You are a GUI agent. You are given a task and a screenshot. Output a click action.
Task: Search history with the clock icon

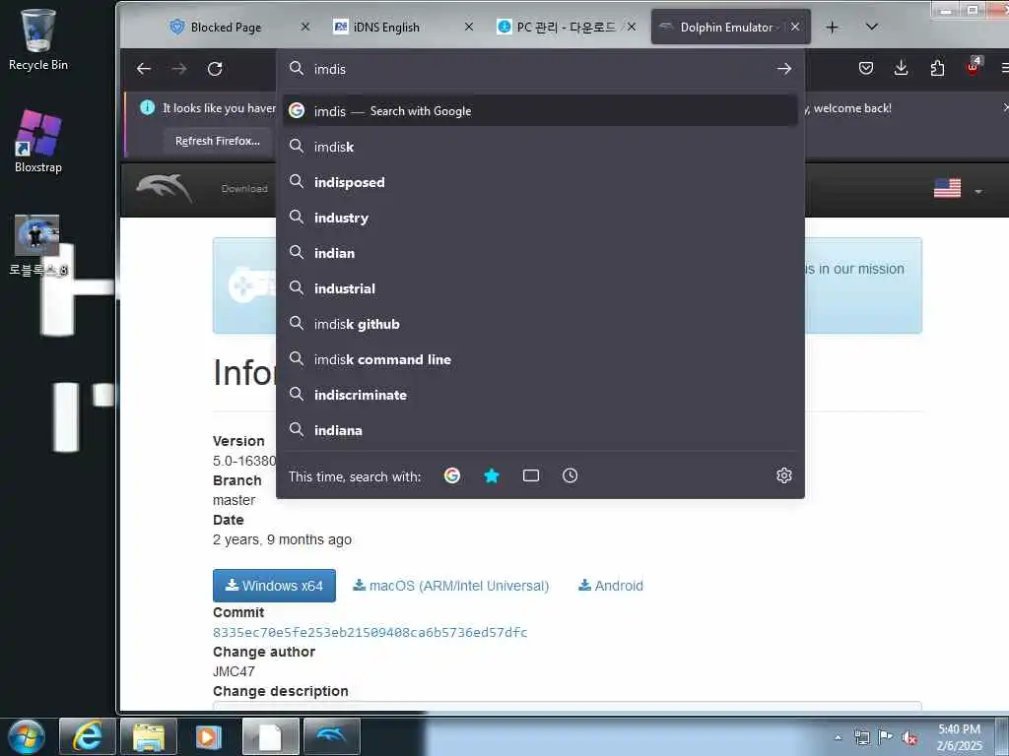[571, 475]
